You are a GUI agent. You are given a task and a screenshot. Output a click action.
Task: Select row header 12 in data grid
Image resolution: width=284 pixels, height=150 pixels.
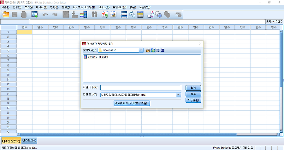click(8, 84)
